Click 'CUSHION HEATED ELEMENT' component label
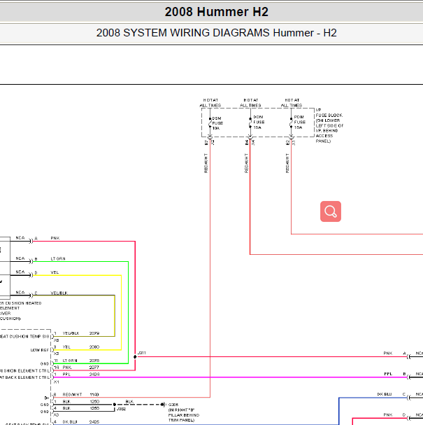This screenshot has width=423, height=425. pyautogui.click(x=20, y=311)
